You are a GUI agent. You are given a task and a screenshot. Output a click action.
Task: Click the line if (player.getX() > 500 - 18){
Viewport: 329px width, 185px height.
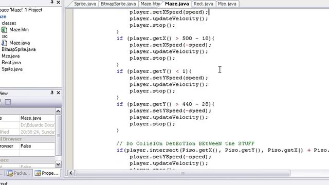[x=166, y=39]
